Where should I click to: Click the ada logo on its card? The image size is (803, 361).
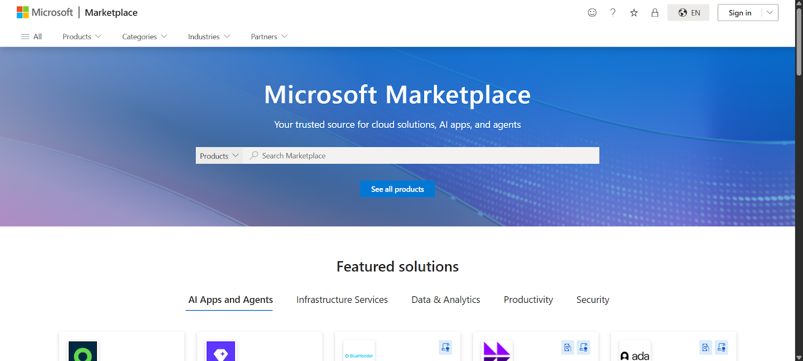click(635, 351)
